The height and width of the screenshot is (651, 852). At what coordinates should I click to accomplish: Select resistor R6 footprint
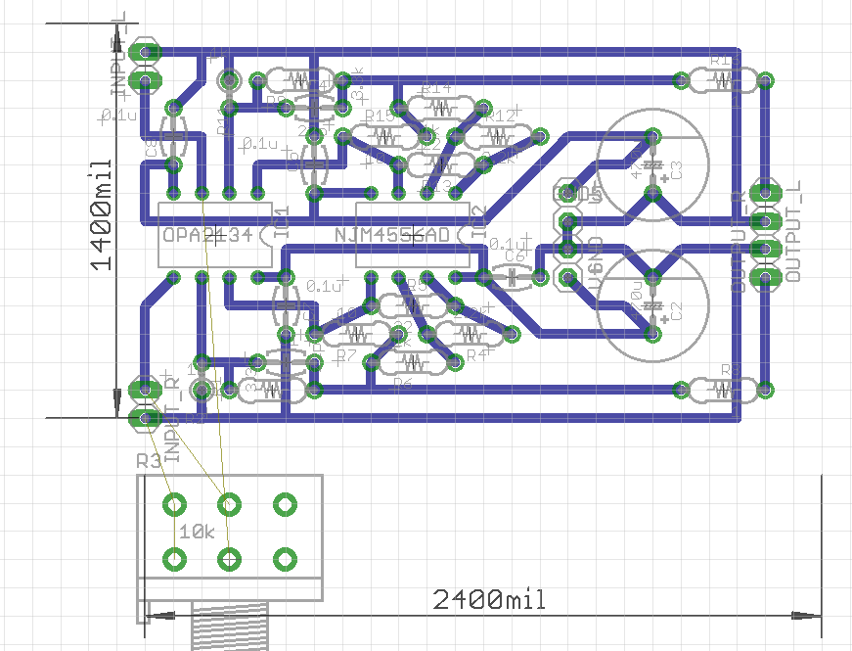click(413, 364)
